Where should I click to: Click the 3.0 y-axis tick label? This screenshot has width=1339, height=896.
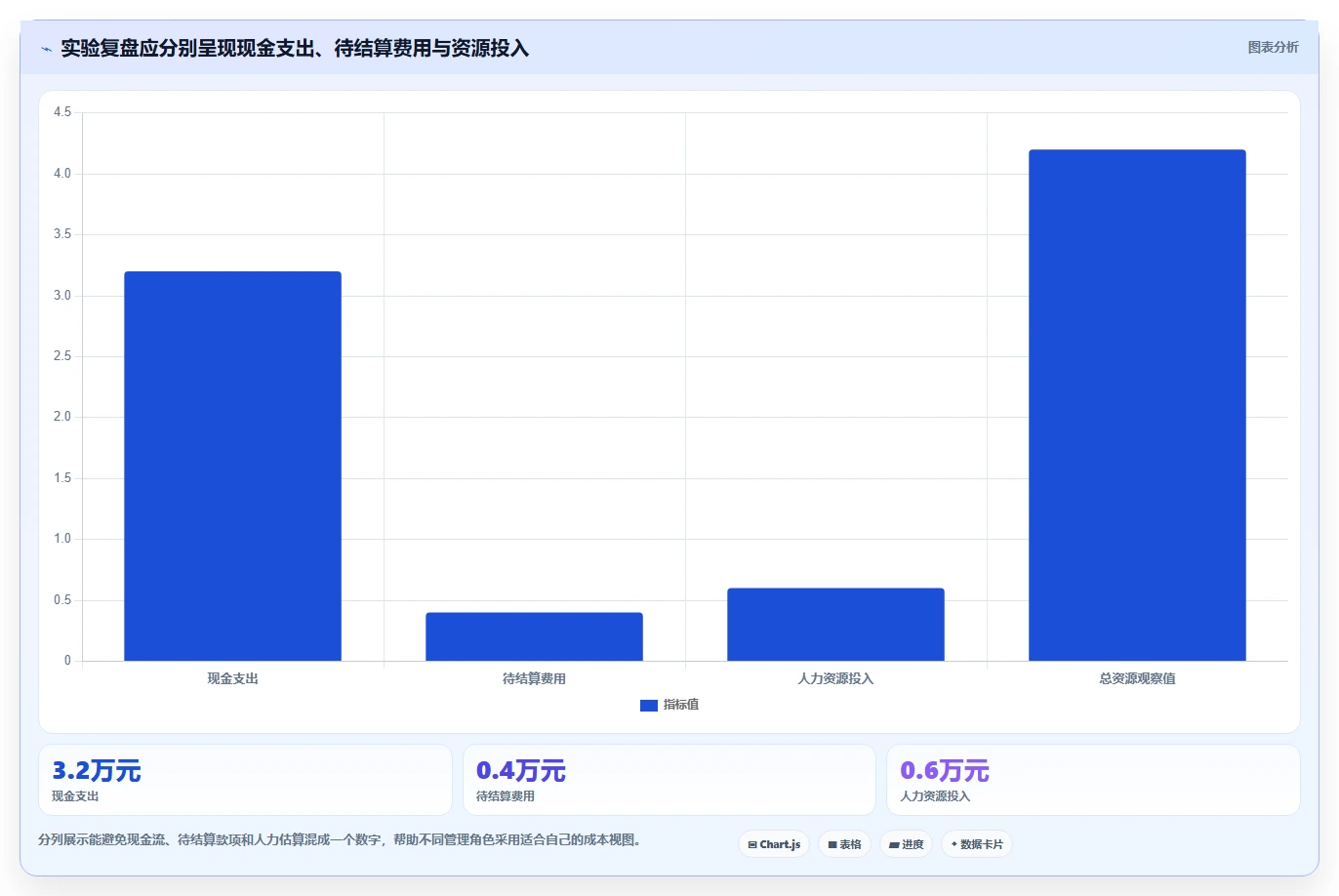coord(62,296)
